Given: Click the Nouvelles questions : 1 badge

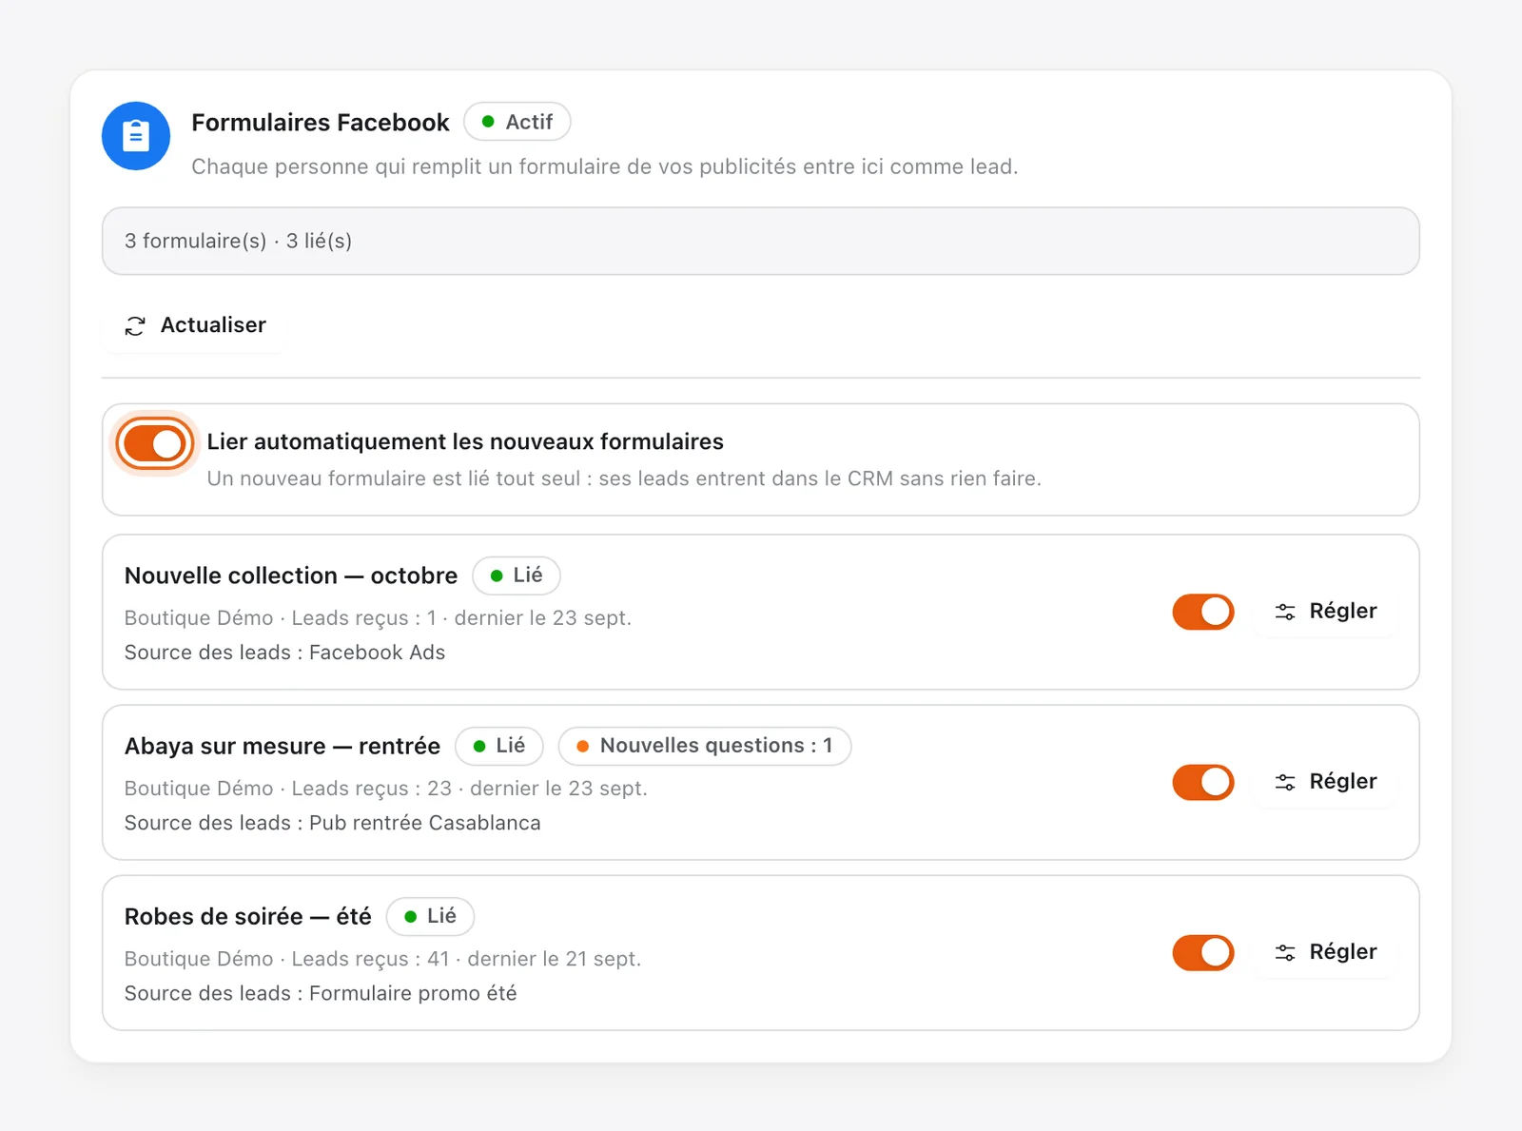Looking at the screenshot, I should tap(704, 746).
